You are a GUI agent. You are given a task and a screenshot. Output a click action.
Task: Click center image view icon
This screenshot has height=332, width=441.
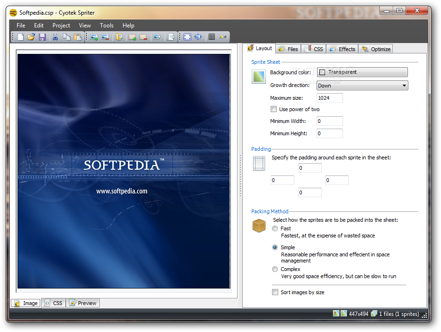pos(198,37)
